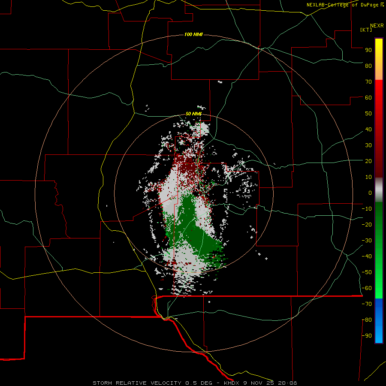The image size is (386, 386).
Task: Click the "KHDX" radar site identifier
Action: coord(232,383)
